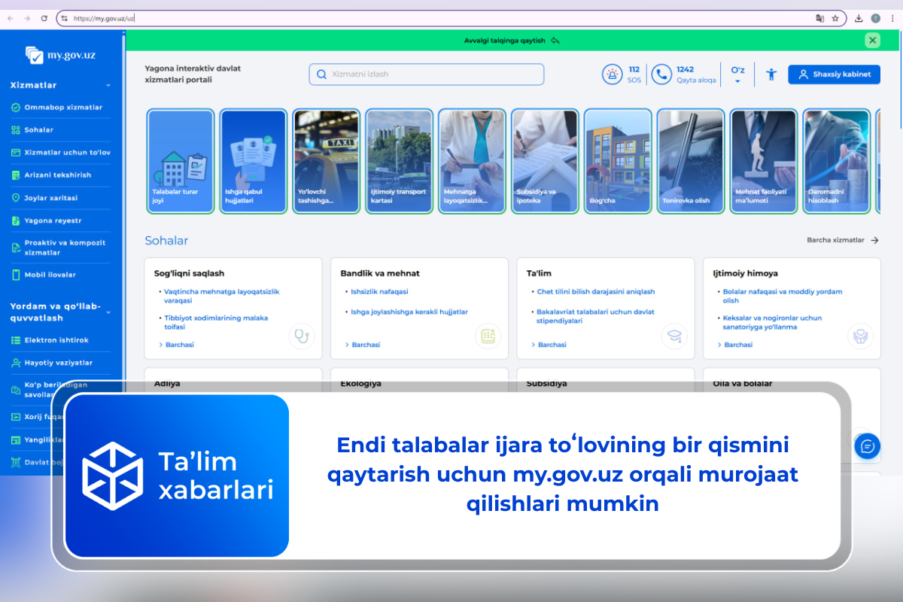Screen dimensions: 903x602
Task: Open Ishga joylashishga kerakli hujjatlar link
Action: pos(409,312)
